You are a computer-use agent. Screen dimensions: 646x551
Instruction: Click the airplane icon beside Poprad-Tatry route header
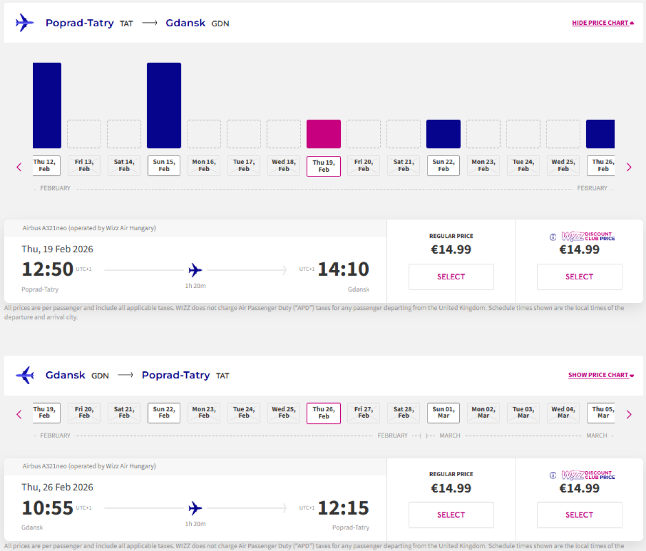pos(24,23)
